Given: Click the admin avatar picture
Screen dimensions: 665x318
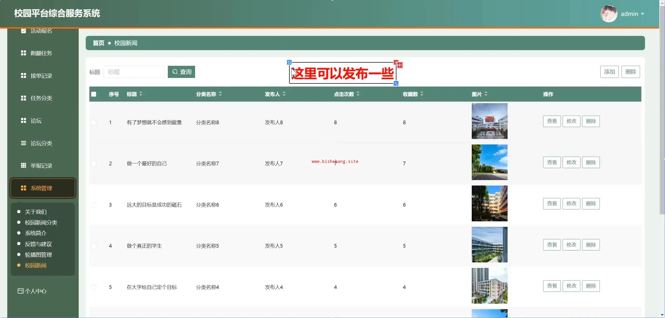Looking at the screenshot, I should [x=609, y=14].
